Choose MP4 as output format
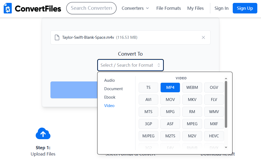 (170, 88)
